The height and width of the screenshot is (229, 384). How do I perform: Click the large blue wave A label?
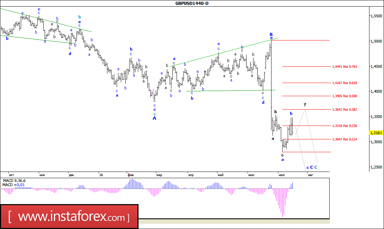[x=154, y=118]
